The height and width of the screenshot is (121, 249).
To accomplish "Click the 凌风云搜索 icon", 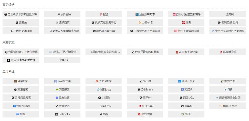I will [x=180, y=81].
